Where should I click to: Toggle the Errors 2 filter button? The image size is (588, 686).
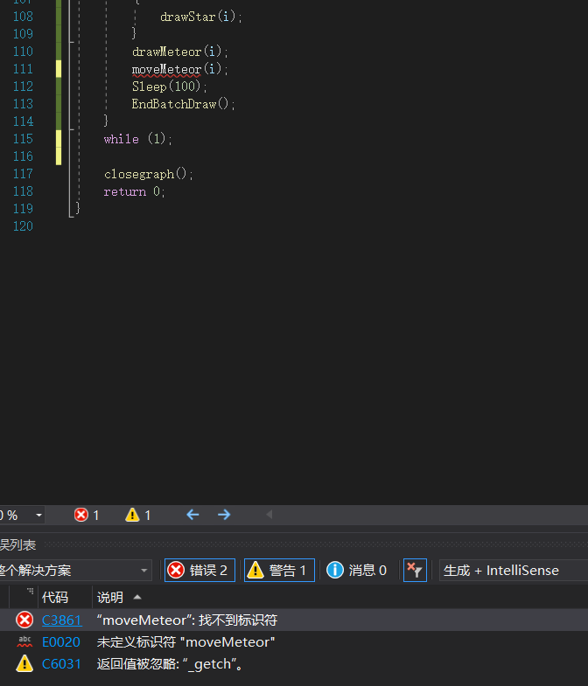pyautogui.click(x=199, y=570)
